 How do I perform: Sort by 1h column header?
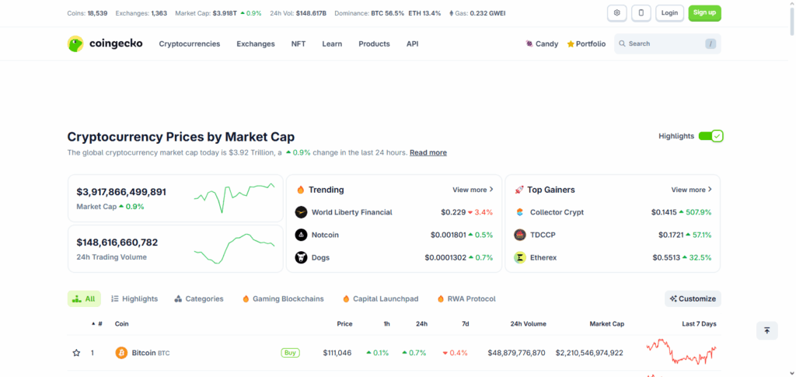[x=387, y=323]
